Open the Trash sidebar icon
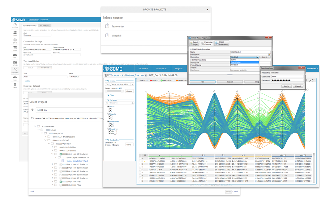 (x=15, y=85)
